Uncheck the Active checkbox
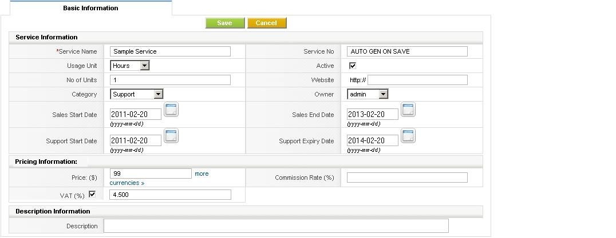 353,66
